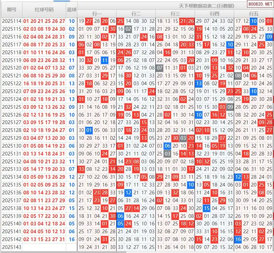Select the 行三 column group header
The width and height of the screenshot is (274, 253).
(175, 14)
